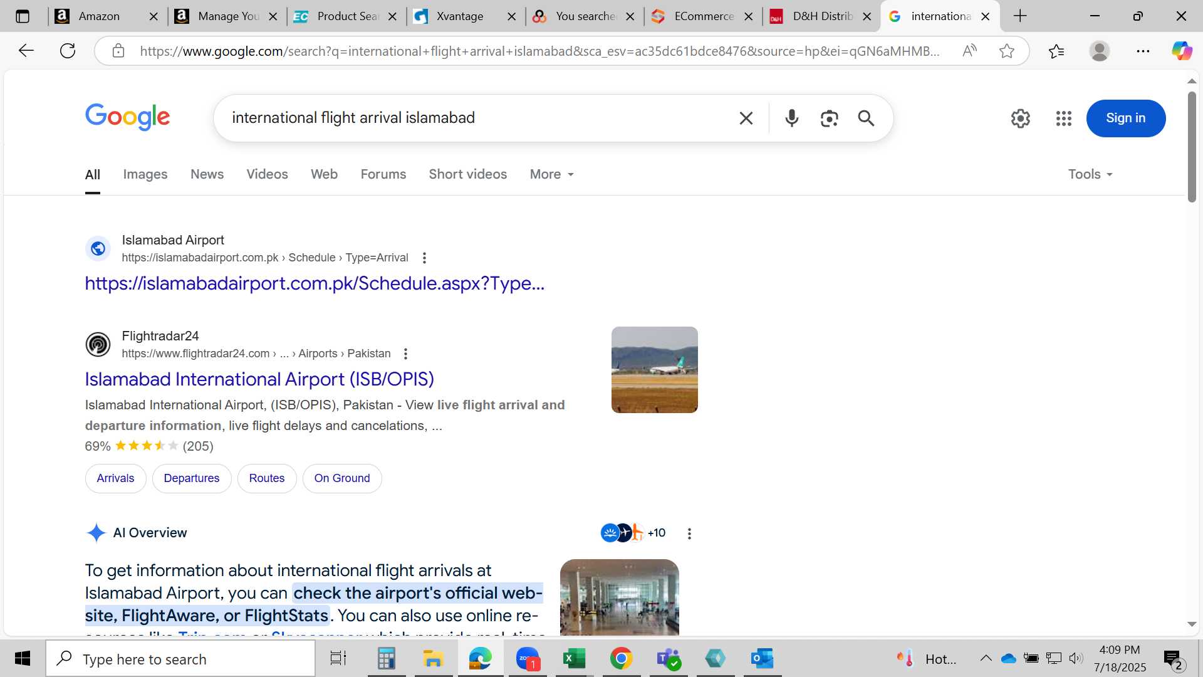1203x677 pixels.
Task: Switch to the D&H Distributing tab
Action: coord(822,16)
